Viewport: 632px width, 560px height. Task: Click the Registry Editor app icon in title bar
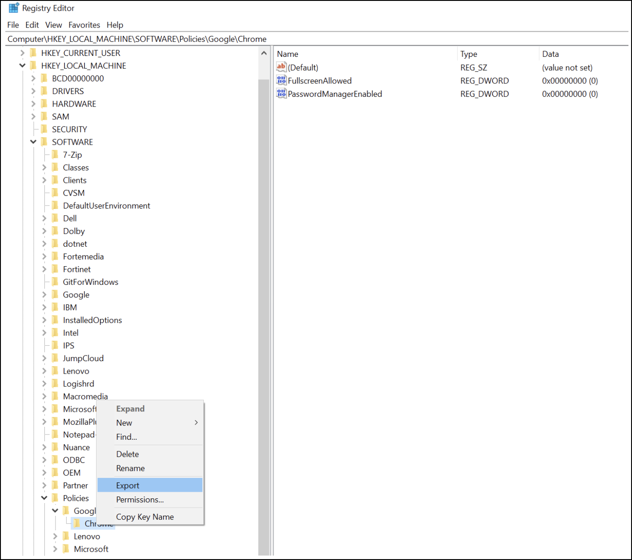point(14,8)
